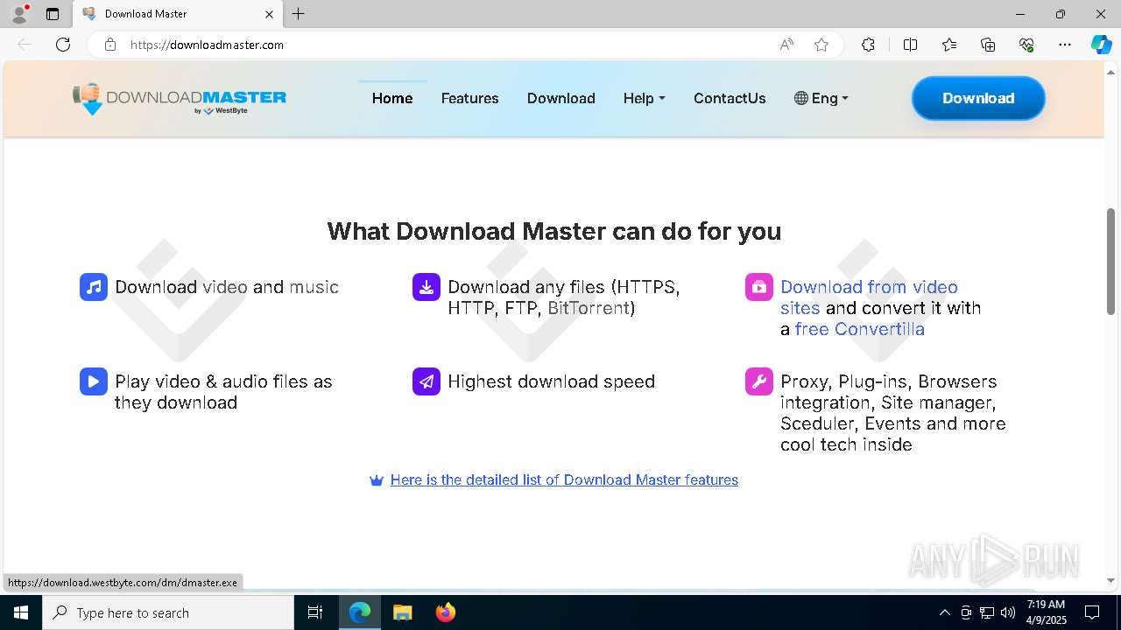Select the Download Master browser tab
The height and width of the screenshot is (630, 1121).
178,14
